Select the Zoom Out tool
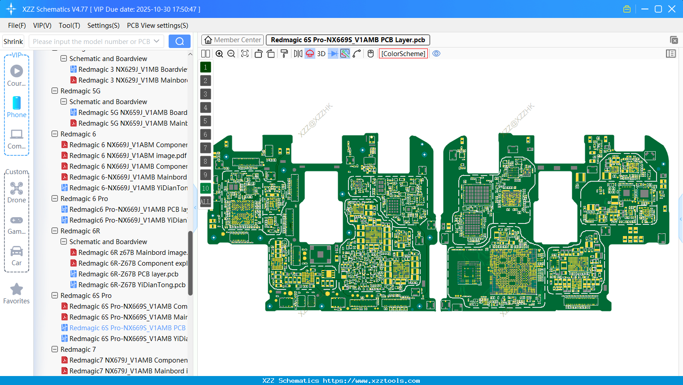The image size is (683, 385). tap(231, 53)
